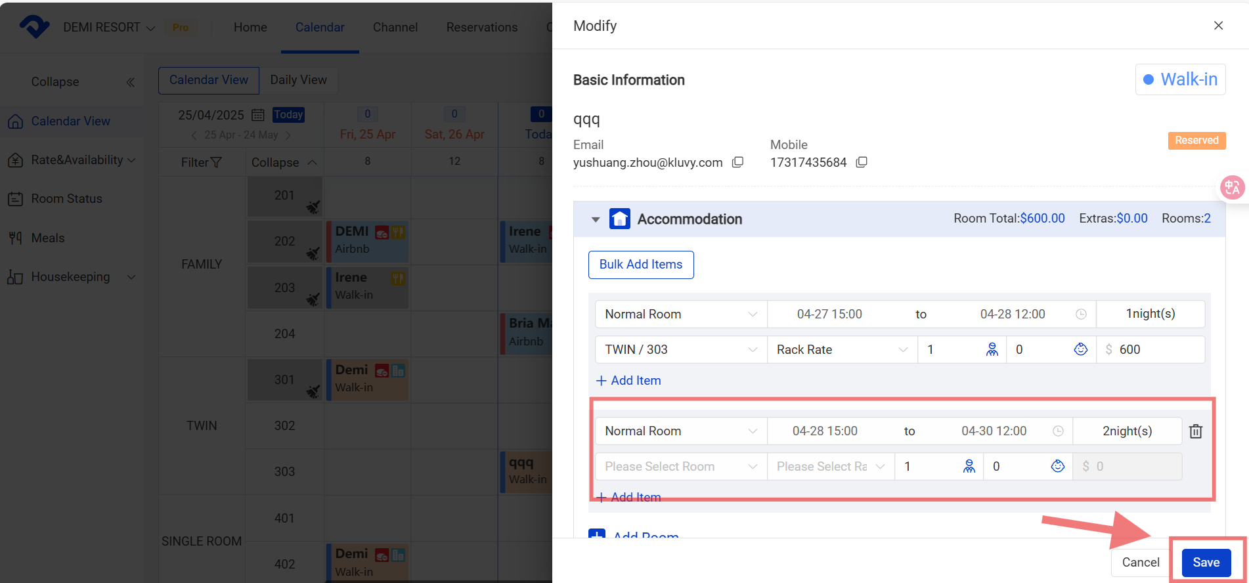Click the blue plus Add Room icon
Image resolution: width=1249 pixels, height=583 pixels.
(x=597, y=534)
